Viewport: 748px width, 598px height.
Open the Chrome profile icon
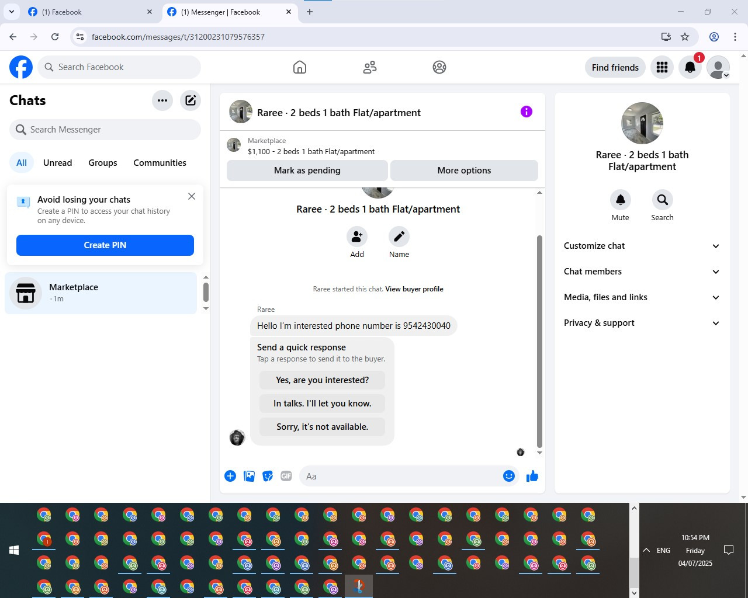tap(714, 37)
